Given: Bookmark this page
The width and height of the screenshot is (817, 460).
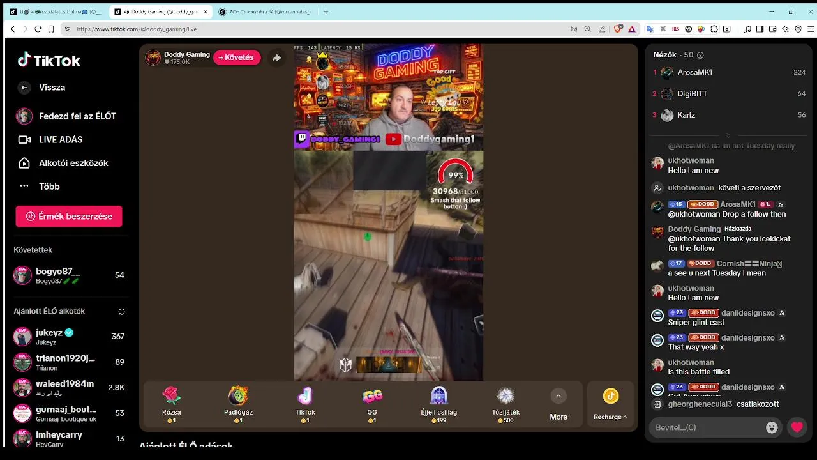Looking at the screenshot, I should (50, 29).
